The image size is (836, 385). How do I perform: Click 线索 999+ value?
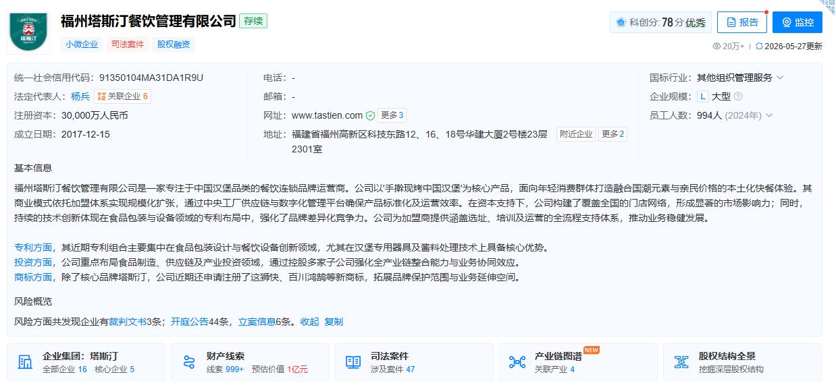[226, 369]
